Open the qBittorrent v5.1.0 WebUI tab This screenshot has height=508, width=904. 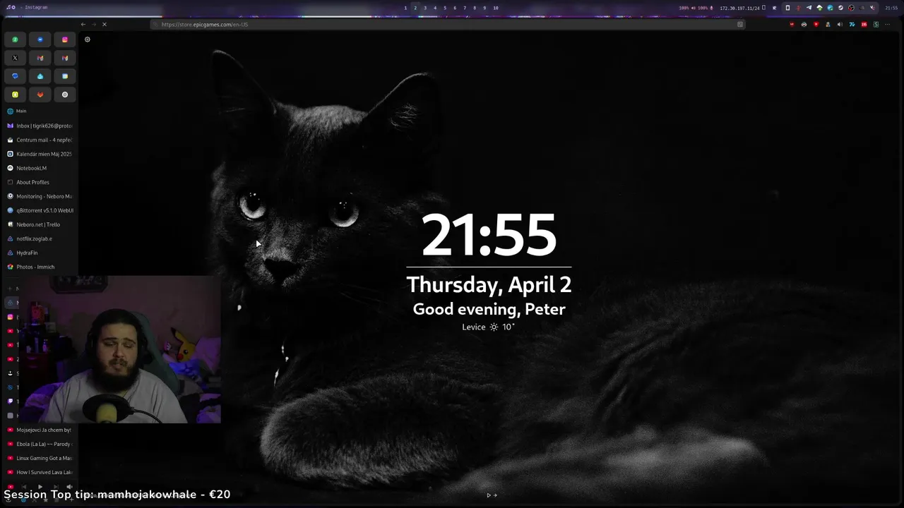(x=40, y=210)
